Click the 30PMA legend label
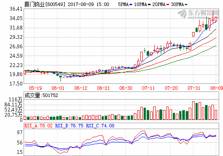This screenshot has height=156, width=223. 178,4
